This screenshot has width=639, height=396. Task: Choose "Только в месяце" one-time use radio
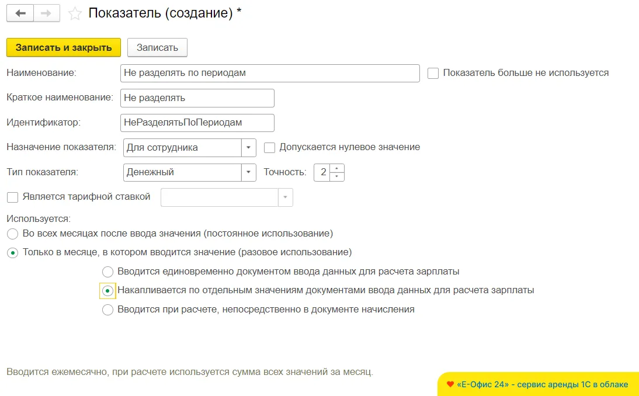(13, 253)
